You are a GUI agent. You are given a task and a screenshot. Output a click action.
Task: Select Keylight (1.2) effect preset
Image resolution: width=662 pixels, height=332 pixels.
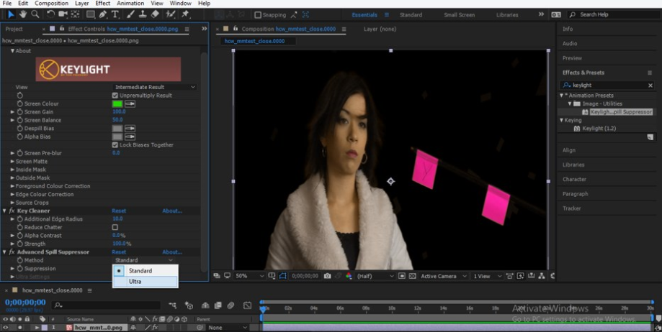599,129
